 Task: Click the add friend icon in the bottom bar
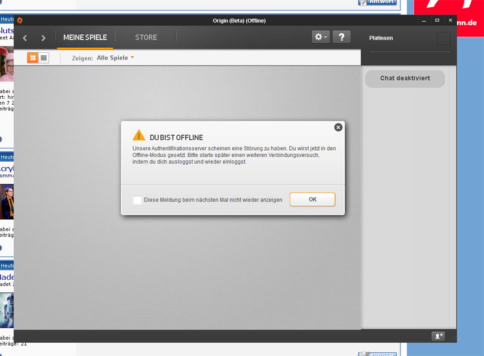pos(438,336)
